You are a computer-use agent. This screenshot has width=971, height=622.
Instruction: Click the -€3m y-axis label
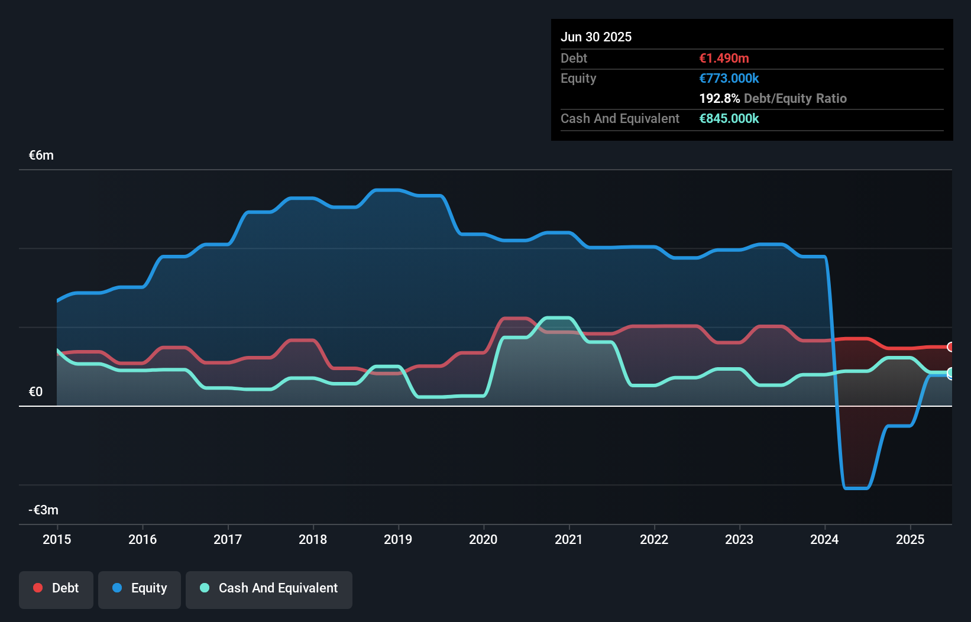(44, 510)
